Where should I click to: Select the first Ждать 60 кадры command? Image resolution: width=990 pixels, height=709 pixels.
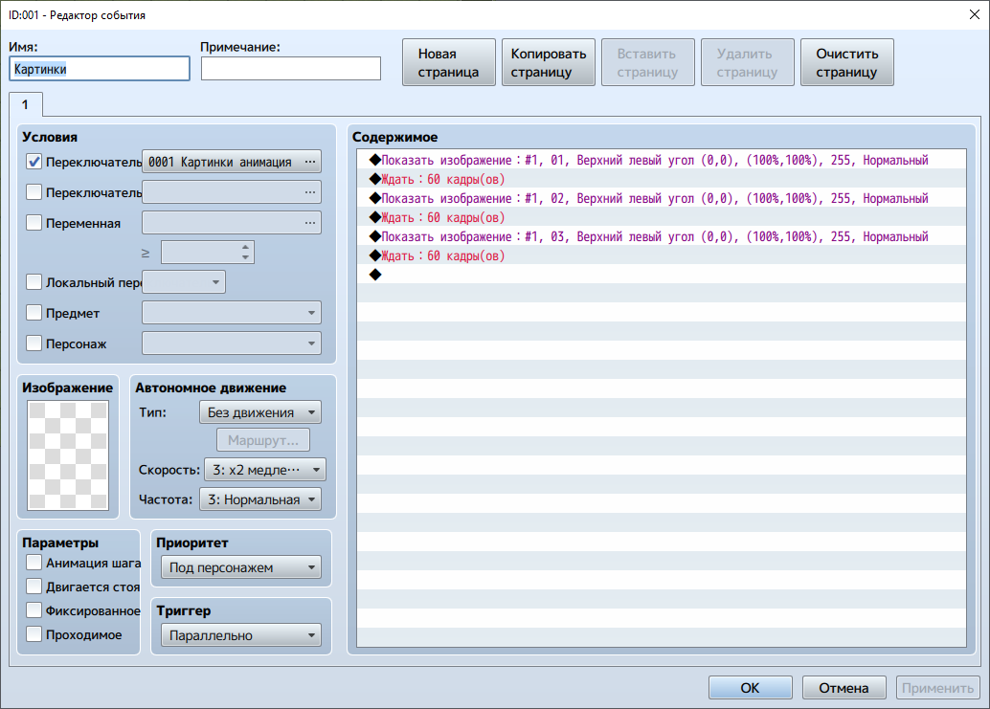[661, 179]
